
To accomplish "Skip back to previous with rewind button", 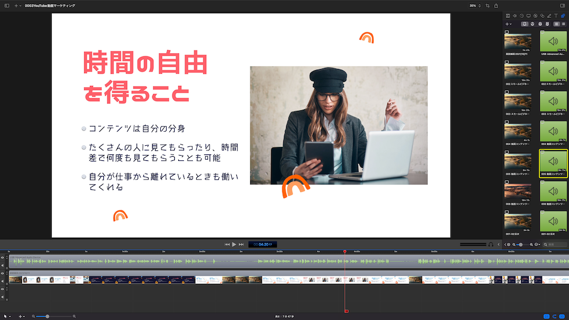I will coord(227,245).
